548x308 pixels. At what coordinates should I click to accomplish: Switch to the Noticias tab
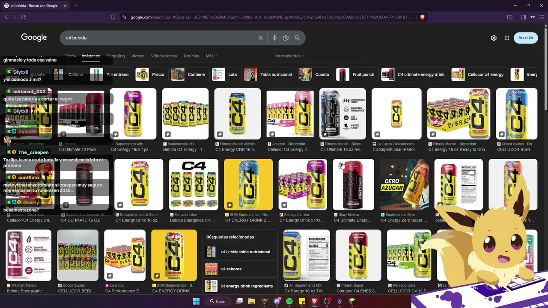[191, 56]
